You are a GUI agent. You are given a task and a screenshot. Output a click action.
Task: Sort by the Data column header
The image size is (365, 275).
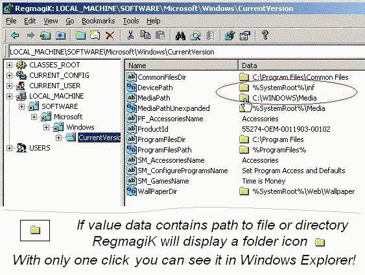coord(301,66)
